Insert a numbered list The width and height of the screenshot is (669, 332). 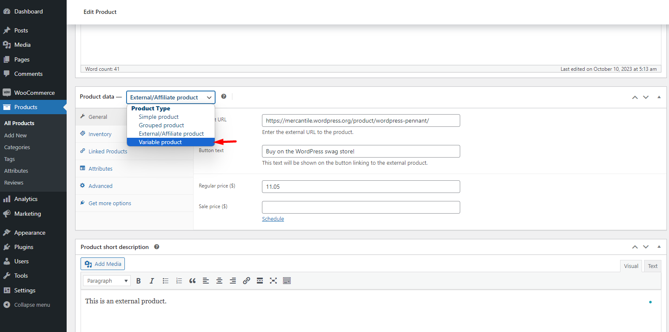[179, 281]
